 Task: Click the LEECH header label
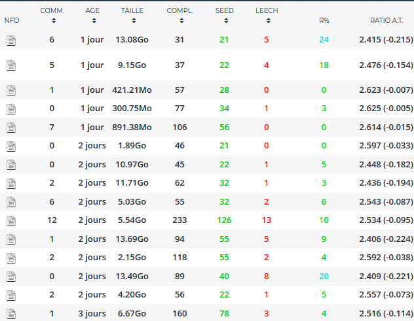[267, 10]
